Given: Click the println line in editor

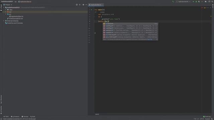Looking at the screenshot, I should click(111, 19).
